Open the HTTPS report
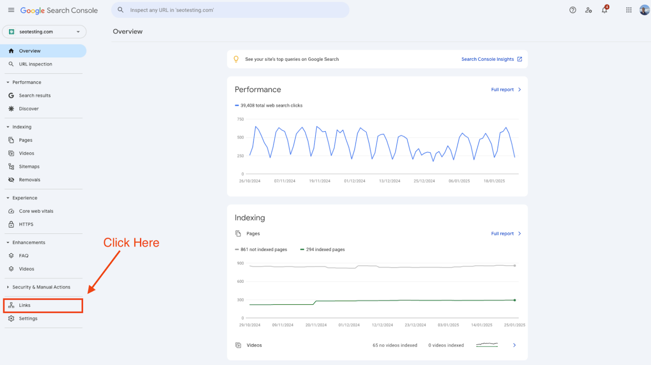The width and height of the screenshot is (651, 365). (x=26, y=224)
